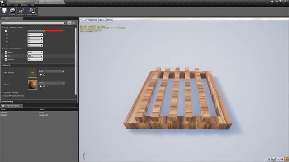Click the Save toolbar icon
The height and width of the screenshot is (162, 289).
4,11
